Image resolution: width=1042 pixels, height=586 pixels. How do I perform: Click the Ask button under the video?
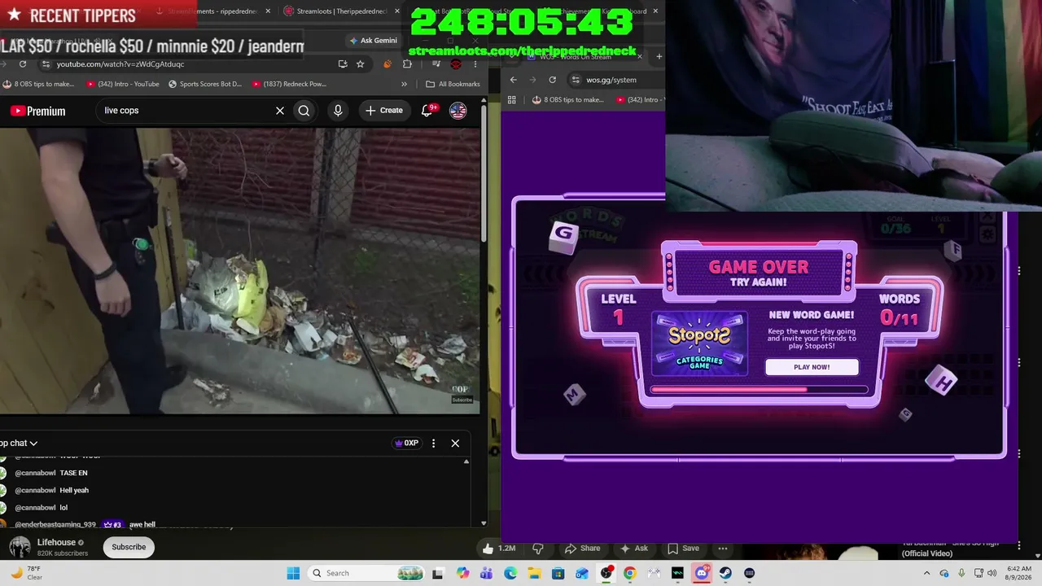[x=633, y=549]
